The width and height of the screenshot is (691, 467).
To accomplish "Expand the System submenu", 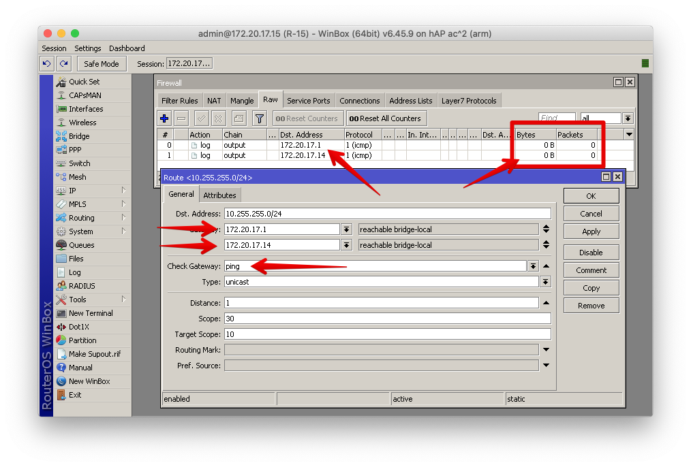I will click(x=93, y=231).
